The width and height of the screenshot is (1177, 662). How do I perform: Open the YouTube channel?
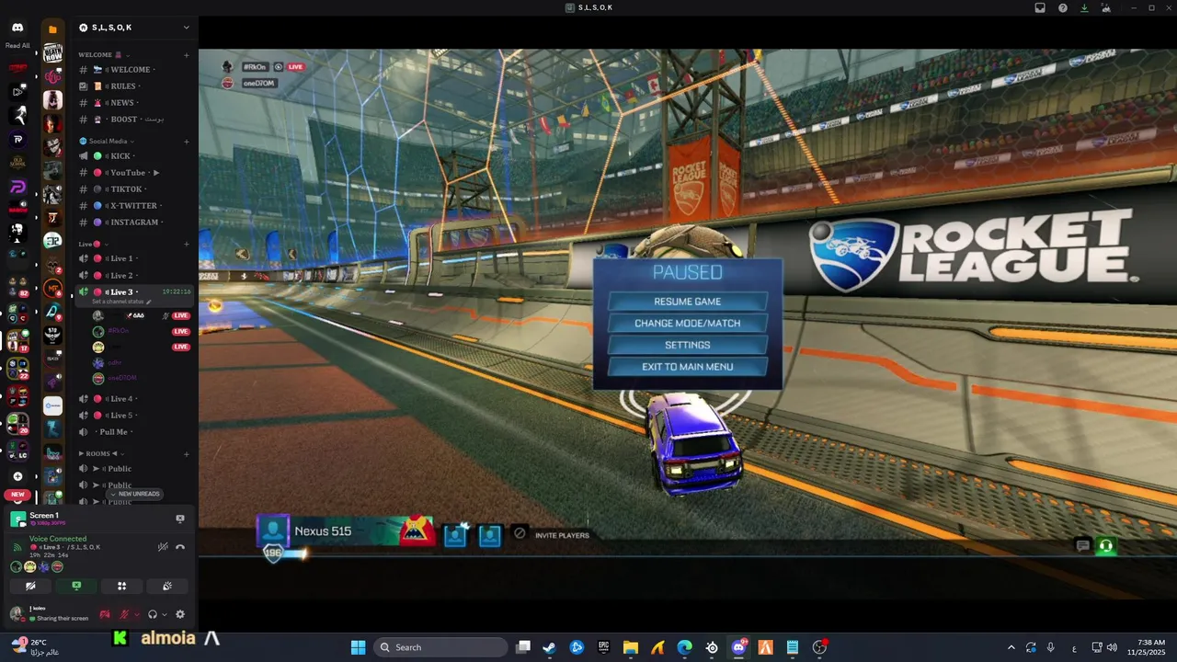(x=134, y=173)
